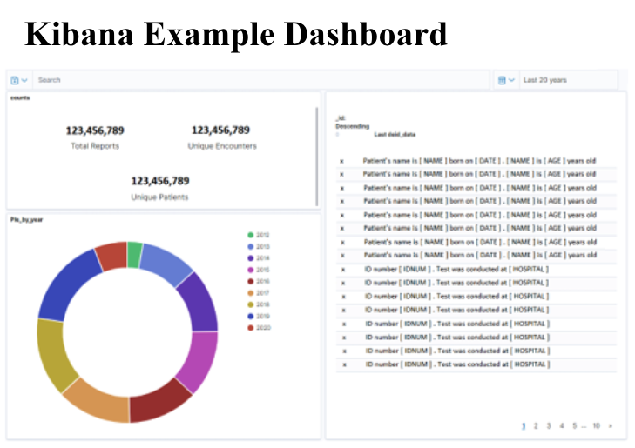635x448 pixels.
Task: Go to results page 4
Action: pyautogui.click(x=562, y=425)
